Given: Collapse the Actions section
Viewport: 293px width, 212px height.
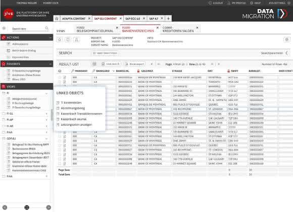Looking at the screenshot, I should pos(51,37).
